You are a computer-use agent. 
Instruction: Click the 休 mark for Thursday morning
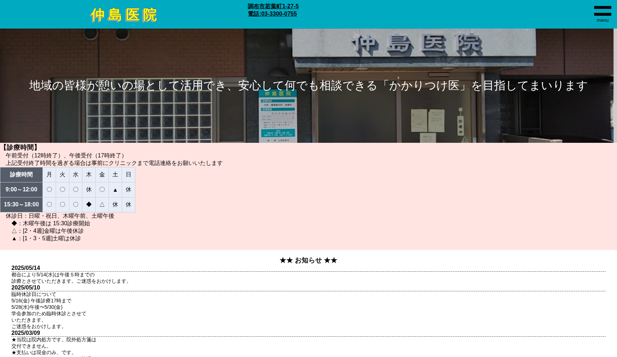tap(89, 190)
